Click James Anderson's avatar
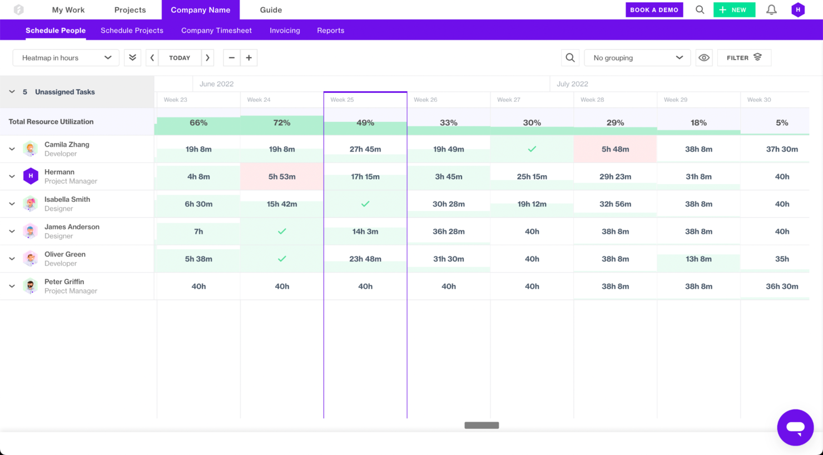Image resolution: width=823 pixels, height=455 pixels. click(x=31, y=231)
